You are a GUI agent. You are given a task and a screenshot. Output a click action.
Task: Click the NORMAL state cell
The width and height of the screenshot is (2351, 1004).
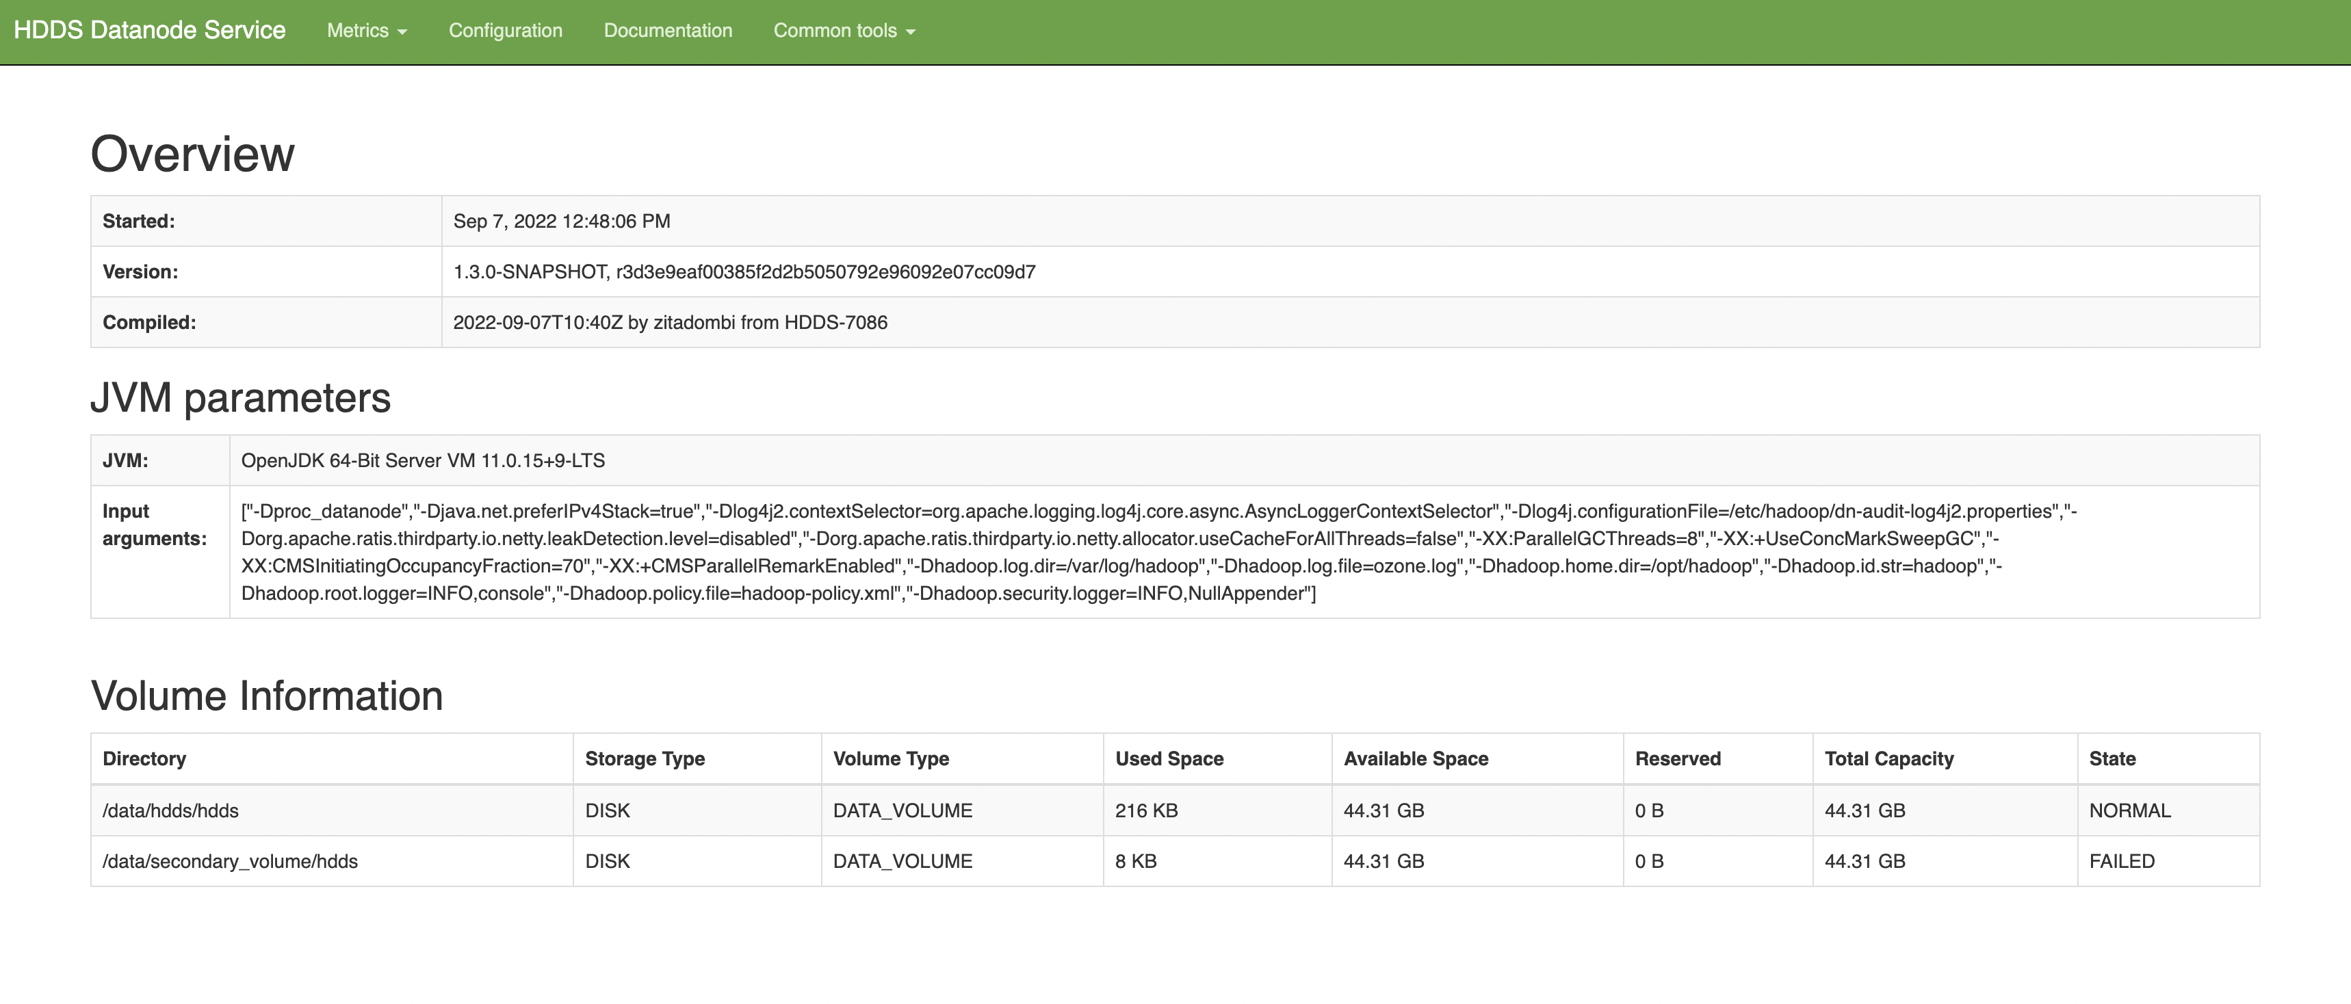pyautogui.click(x=2129, y=810)
